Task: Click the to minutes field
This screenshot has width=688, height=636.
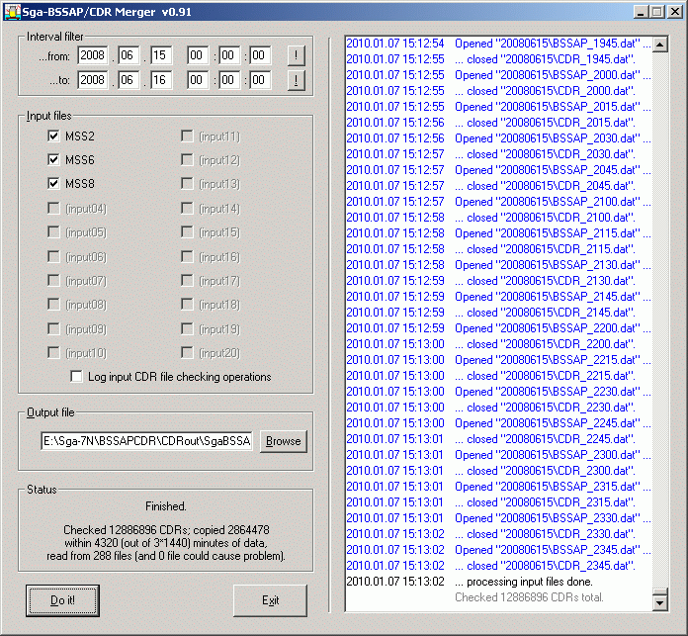Action: [x=229, y=80]
